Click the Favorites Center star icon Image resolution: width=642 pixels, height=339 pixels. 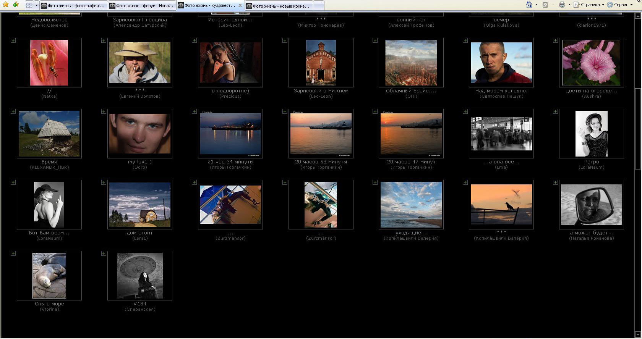(x=5, y=5)
